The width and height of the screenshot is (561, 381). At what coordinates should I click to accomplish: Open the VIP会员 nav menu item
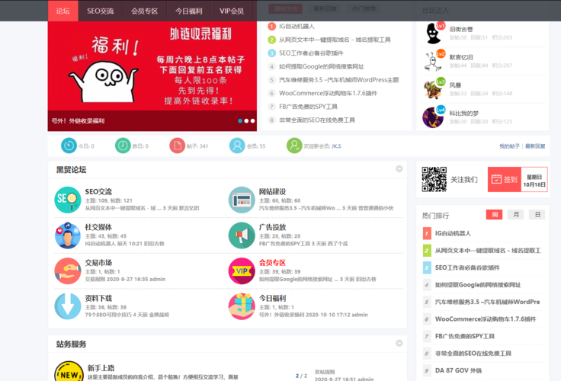[x=232, y=11]
